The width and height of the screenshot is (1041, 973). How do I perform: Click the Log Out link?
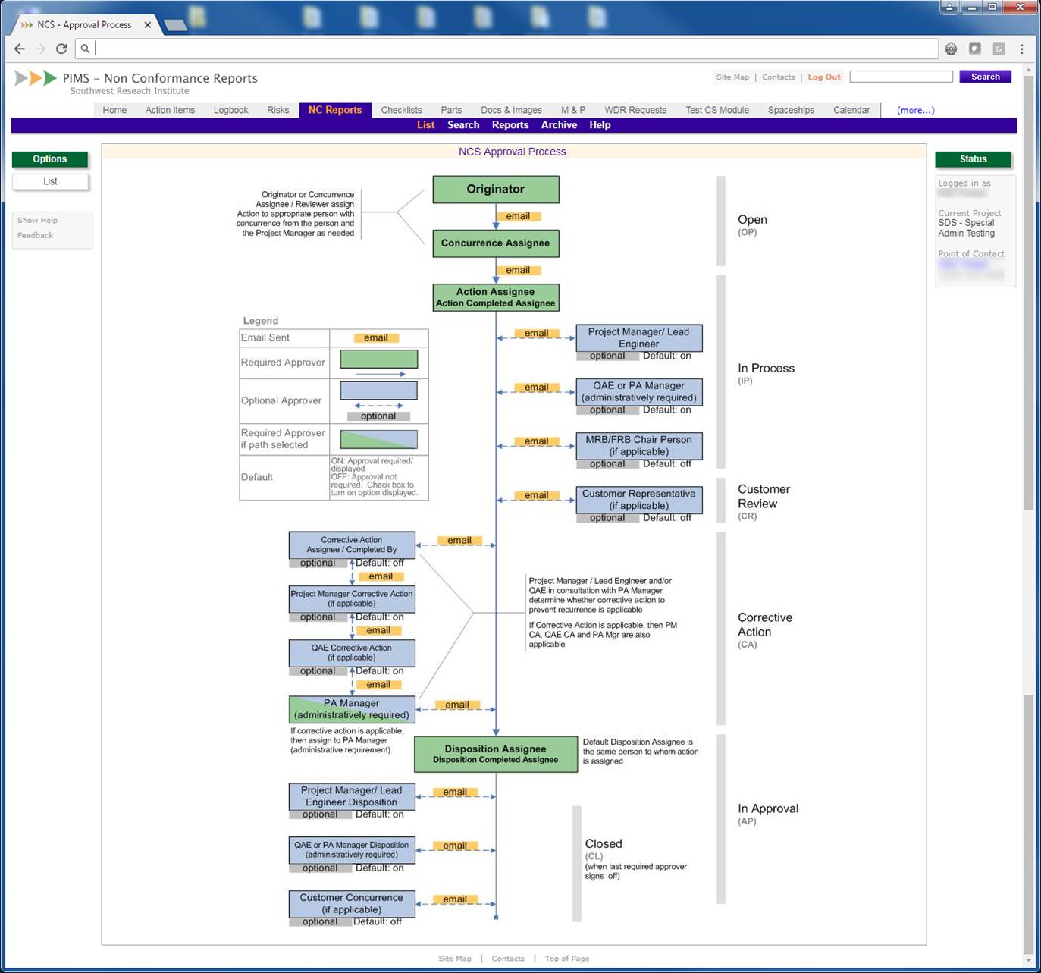[x=824, y=77]
